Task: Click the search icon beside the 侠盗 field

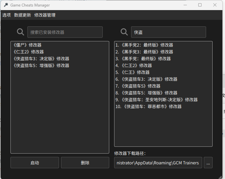Action: [124, 32]
